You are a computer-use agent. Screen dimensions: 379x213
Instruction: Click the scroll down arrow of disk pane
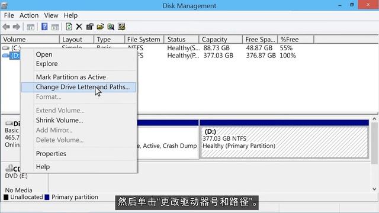coord(374,189)
